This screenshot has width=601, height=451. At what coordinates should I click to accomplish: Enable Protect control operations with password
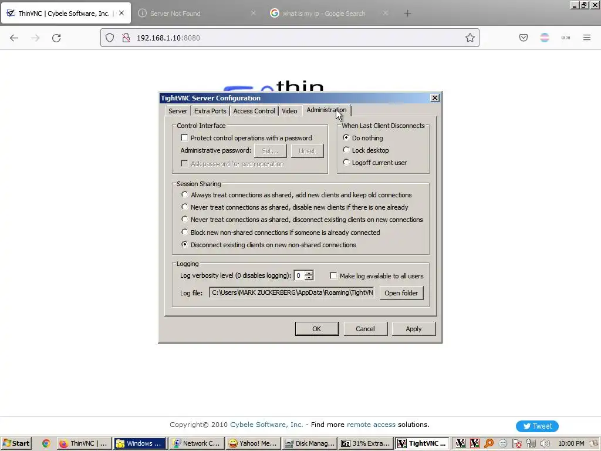click(x=184, y=137)
